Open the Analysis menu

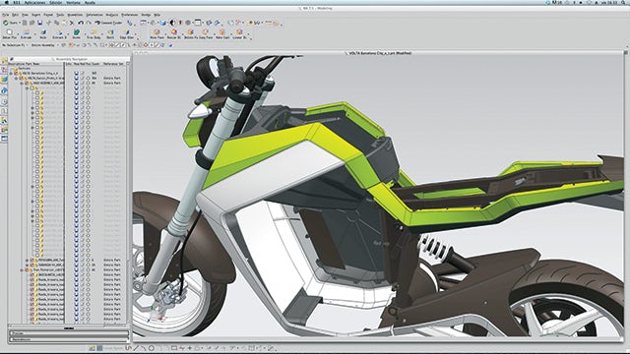112,15
